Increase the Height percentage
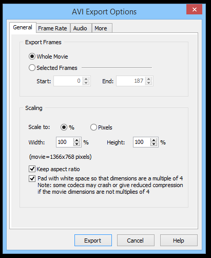211x258 pixels. 154,140
